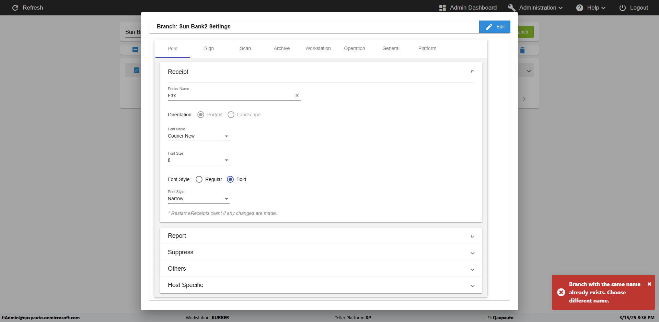Dismiss the red error notification
Image resolution: width=659 pixels, height=322 pixels.
(649, 284)
